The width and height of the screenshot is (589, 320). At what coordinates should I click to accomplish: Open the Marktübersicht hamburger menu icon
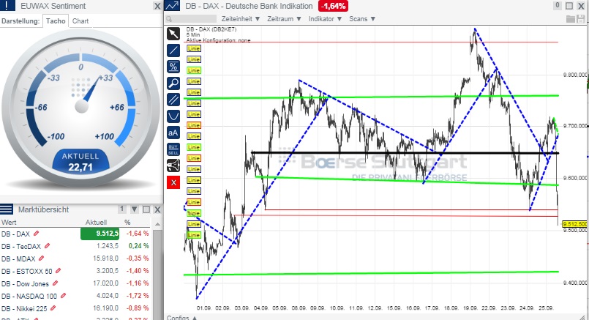click(x=7, y=209)
